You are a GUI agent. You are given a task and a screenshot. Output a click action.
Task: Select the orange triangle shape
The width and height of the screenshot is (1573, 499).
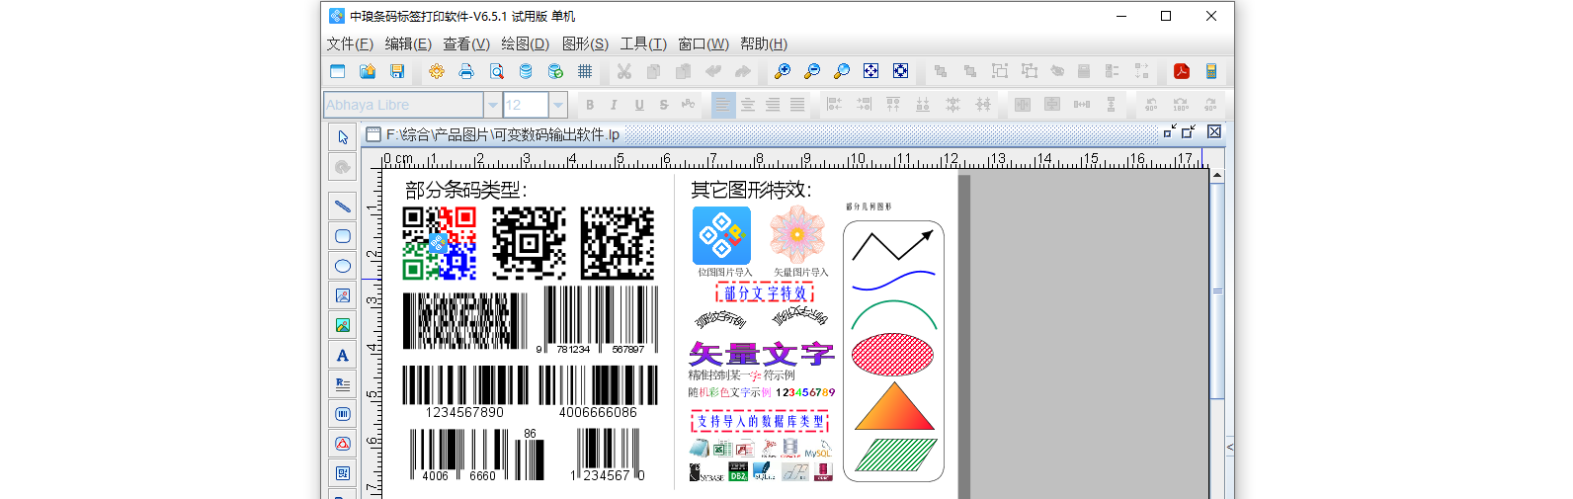894,406
